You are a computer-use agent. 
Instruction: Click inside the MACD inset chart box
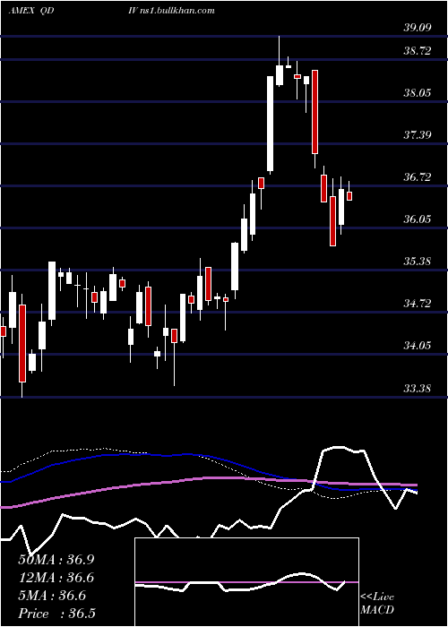[246, 582]
